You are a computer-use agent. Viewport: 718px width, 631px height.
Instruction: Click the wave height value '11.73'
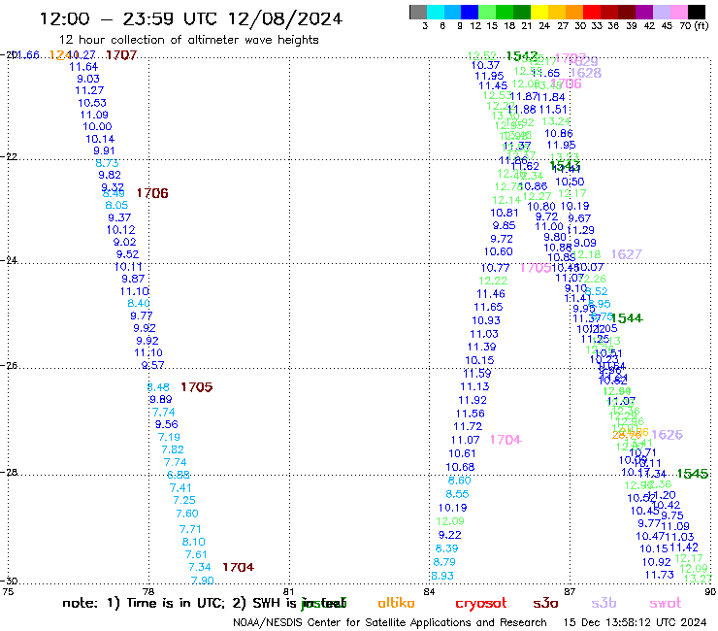660,575
